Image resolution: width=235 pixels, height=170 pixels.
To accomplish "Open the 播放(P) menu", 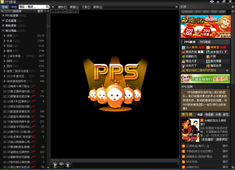I will 62,7.
